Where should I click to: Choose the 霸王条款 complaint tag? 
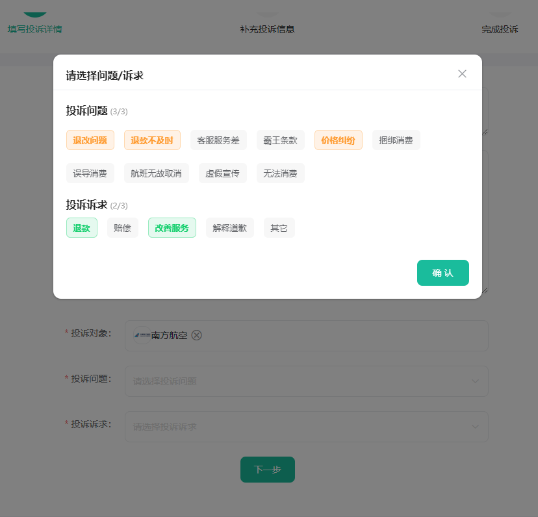280,140
